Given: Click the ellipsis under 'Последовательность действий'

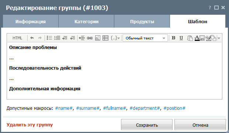Looking at the screenshot, I should click(x=11, y=79).
